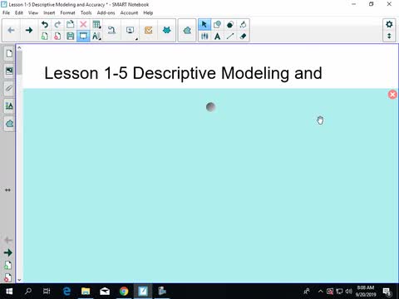The image size is (399, 299).
Task: Move toolbar using up-down arrow button
Action: point(389,36)
